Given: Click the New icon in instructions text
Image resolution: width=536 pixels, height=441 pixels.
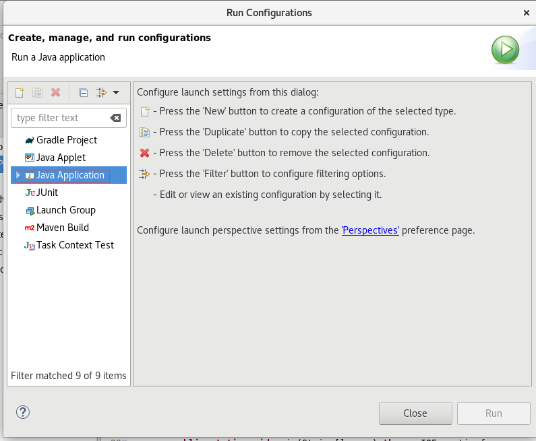Looking at the screenshot, I should coord(145,111).
